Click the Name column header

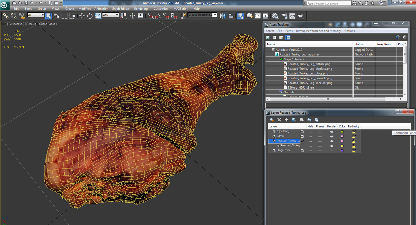click(x=309, y=44)
